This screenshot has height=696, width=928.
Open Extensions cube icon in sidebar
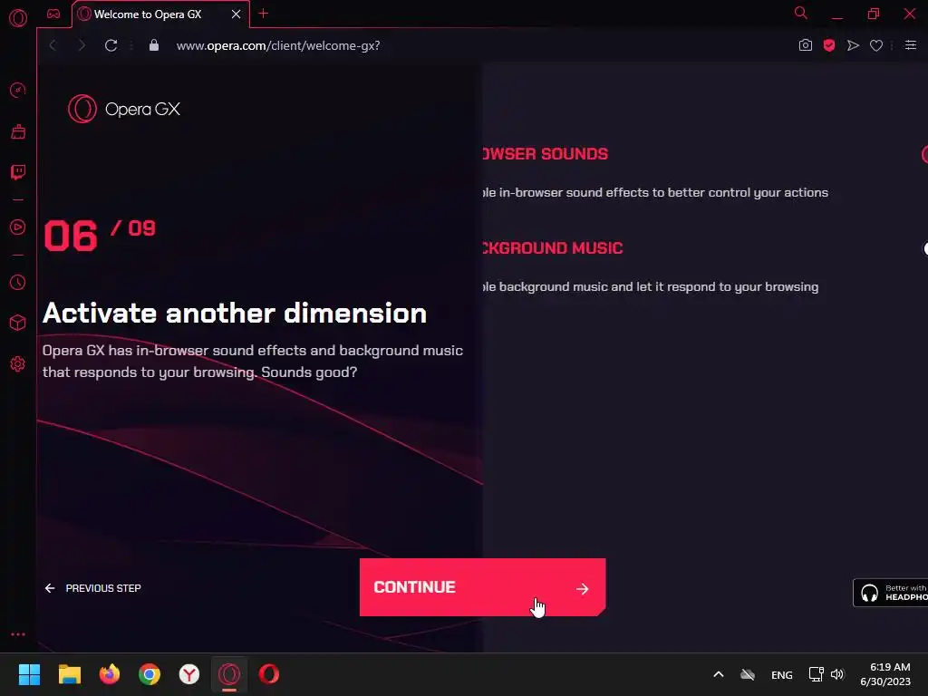18,323
